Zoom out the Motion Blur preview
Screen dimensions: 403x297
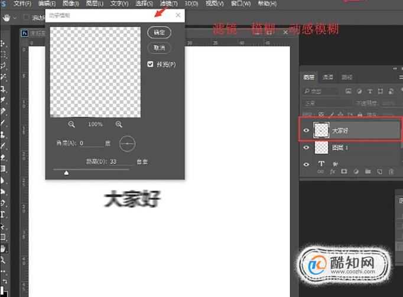tap(71, 124)
